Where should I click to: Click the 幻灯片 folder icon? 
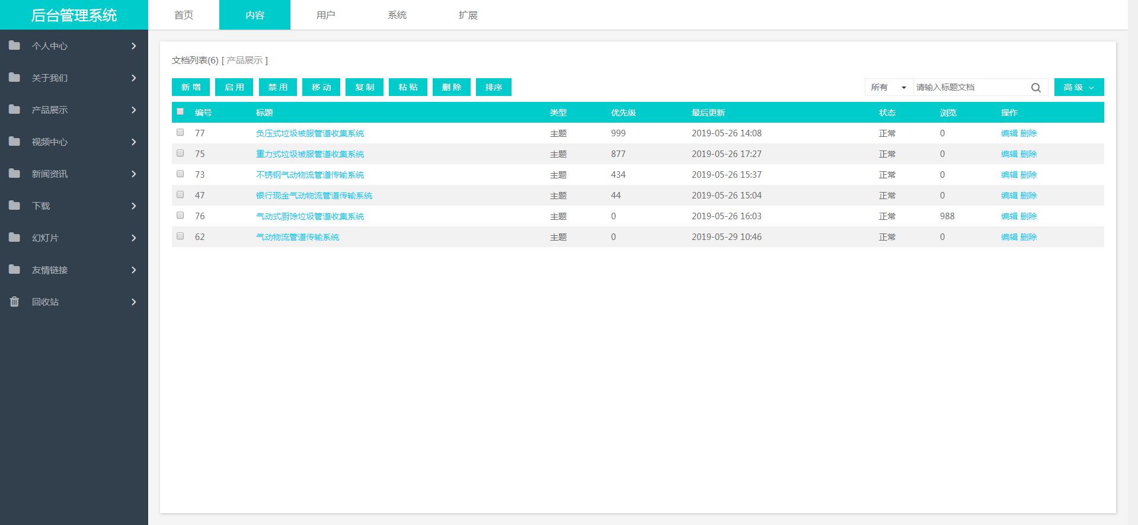coord(14,238)
